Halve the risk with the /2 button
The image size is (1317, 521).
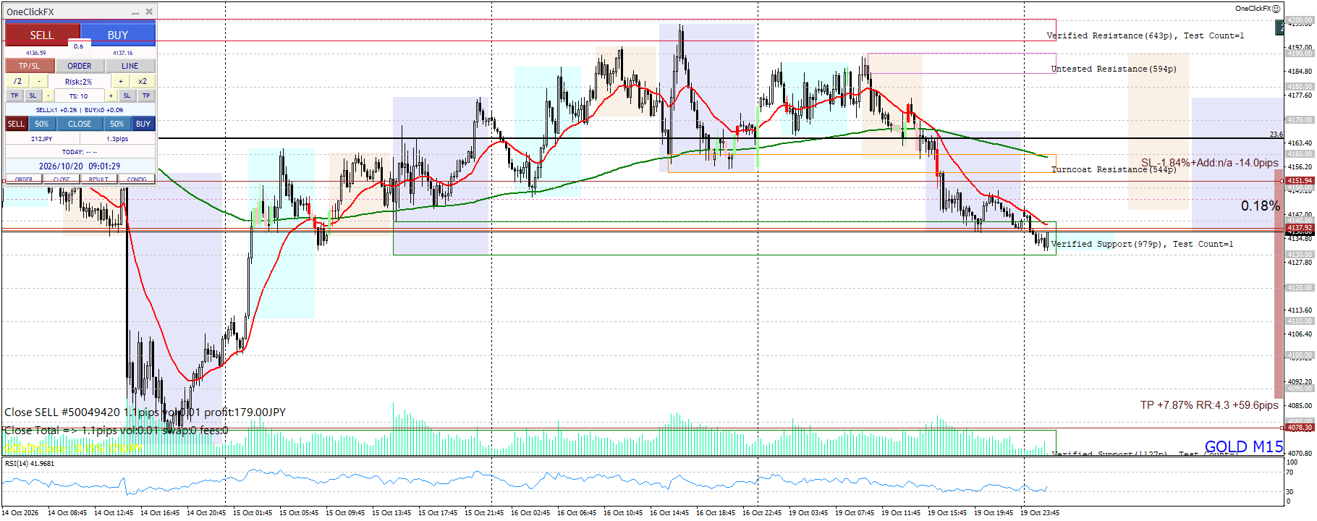pyautogui.click(x=17, y=81)
